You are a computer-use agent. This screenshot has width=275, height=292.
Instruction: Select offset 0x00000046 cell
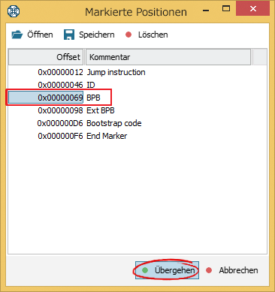pyautogui.click(x=60, y=85)
